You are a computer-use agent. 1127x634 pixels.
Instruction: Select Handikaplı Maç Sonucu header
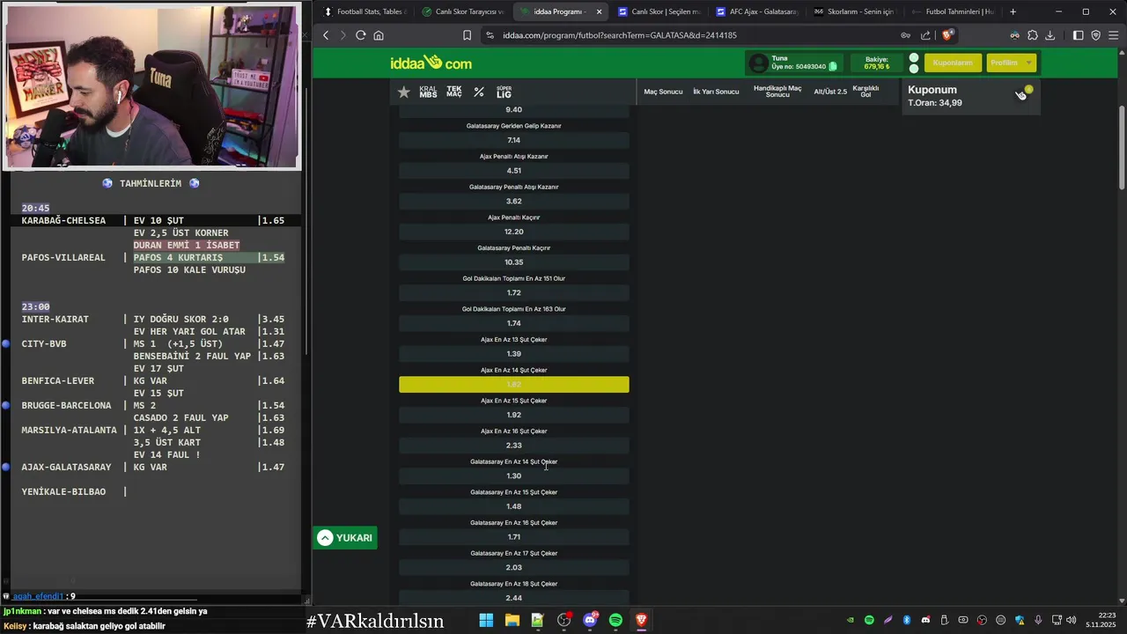(x=777, y=92)
